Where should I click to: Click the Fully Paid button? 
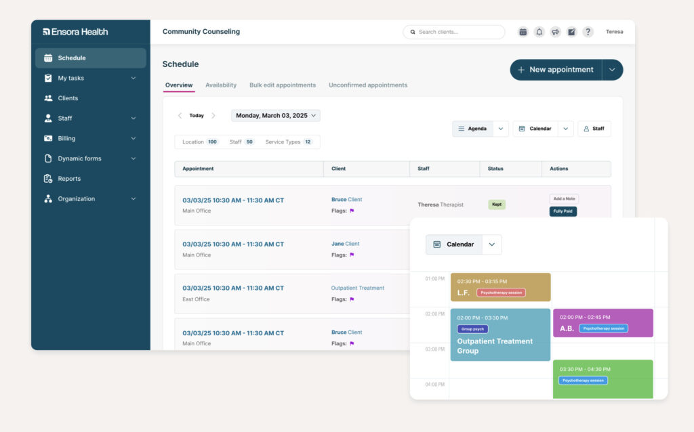click(x=563, y=211)
